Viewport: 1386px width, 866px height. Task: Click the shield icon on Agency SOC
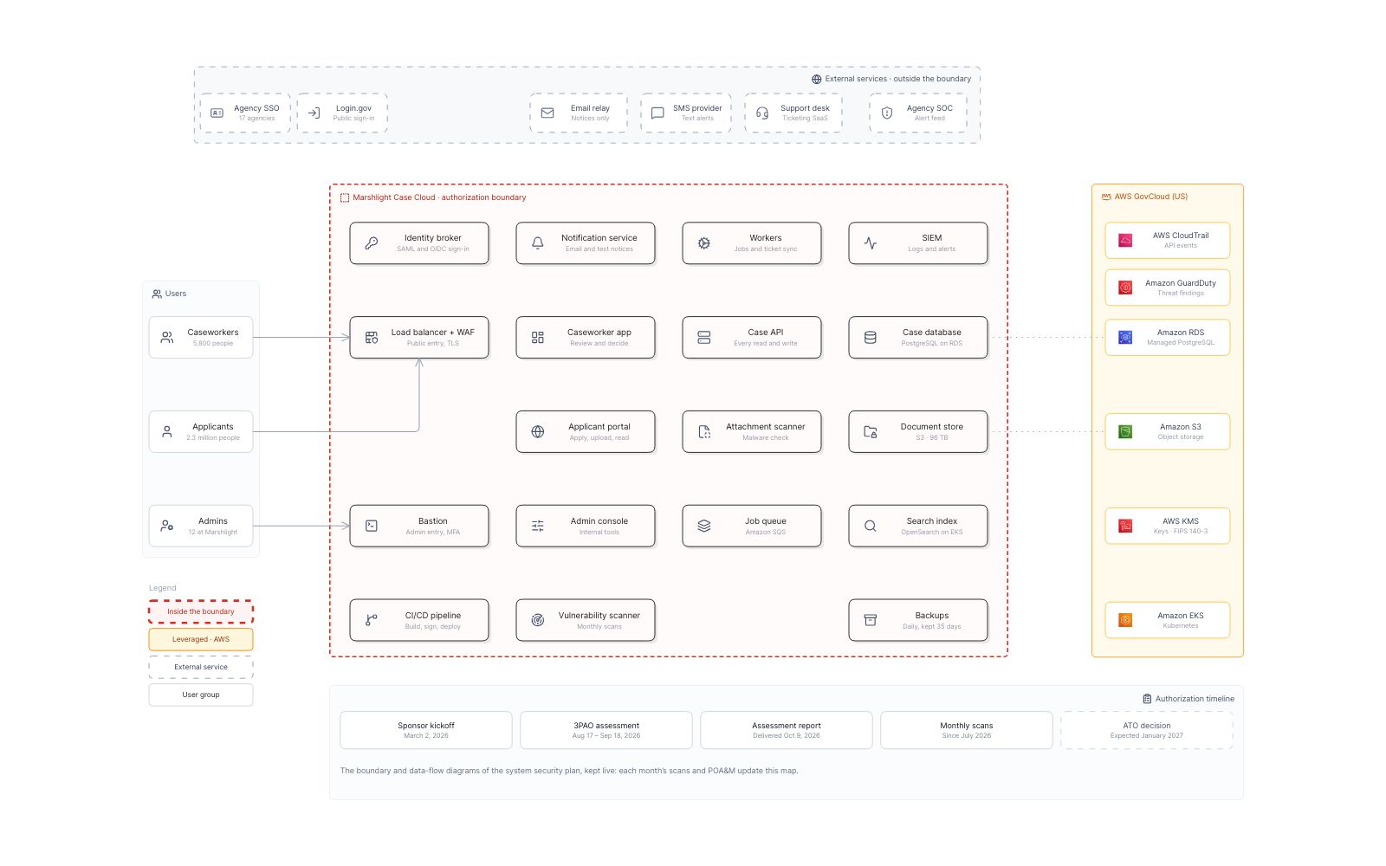pos(887,113)
